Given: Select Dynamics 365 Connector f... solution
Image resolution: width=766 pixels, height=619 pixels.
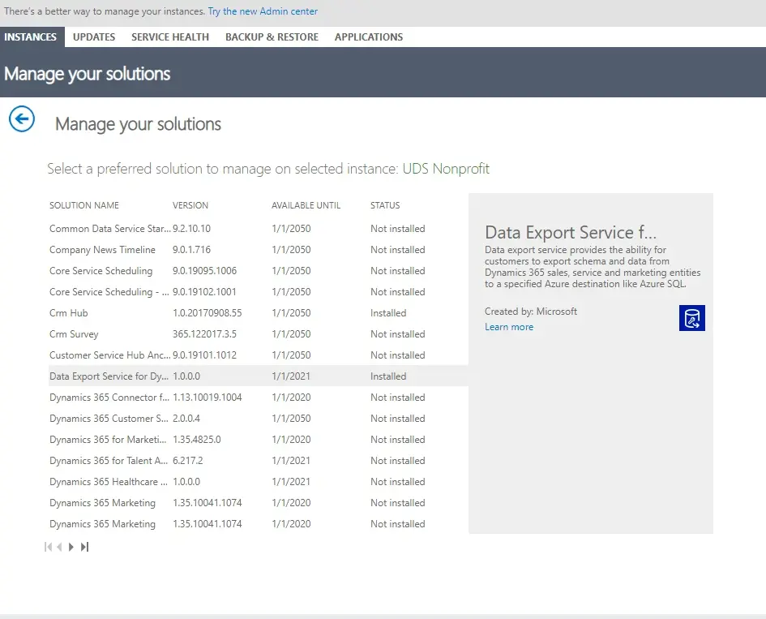Looking at the screenshot, I should pos(259,397).
